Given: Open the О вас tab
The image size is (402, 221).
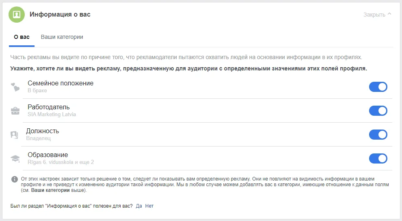Looking at the screenshot, I should coord(22,37).
